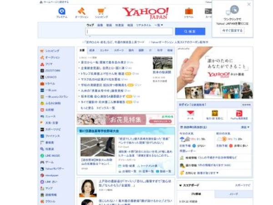
Task: Select the プロ野球 scoreboard tab
Action: tap(196, 194)
